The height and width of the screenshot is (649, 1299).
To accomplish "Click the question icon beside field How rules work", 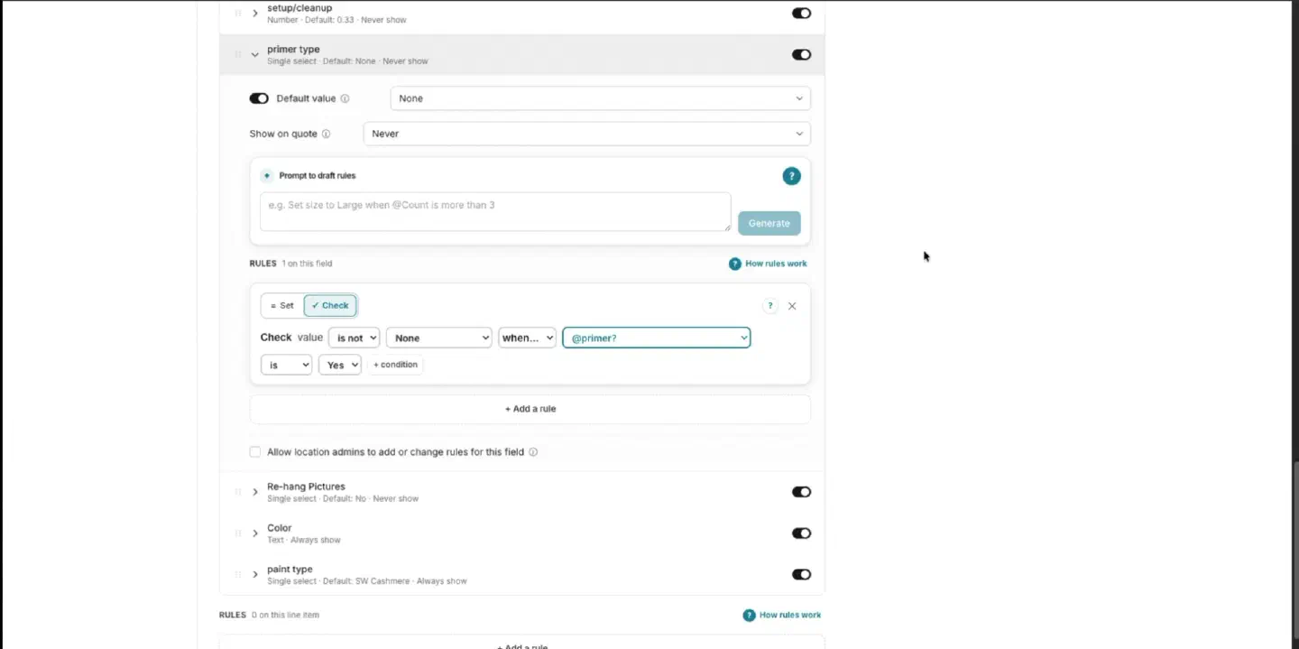I will click(735, 264).
